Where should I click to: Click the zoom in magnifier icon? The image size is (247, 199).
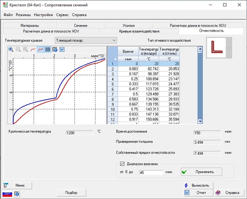click(x=11, y=49)
